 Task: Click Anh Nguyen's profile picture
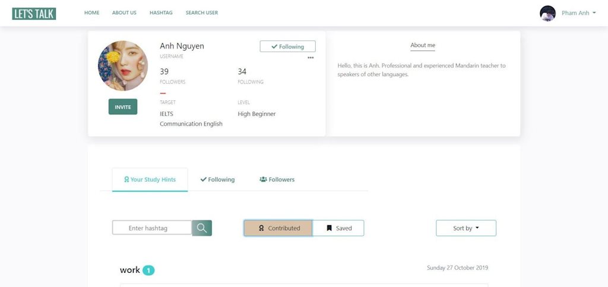pyautogui.click(x=123, y=65)
